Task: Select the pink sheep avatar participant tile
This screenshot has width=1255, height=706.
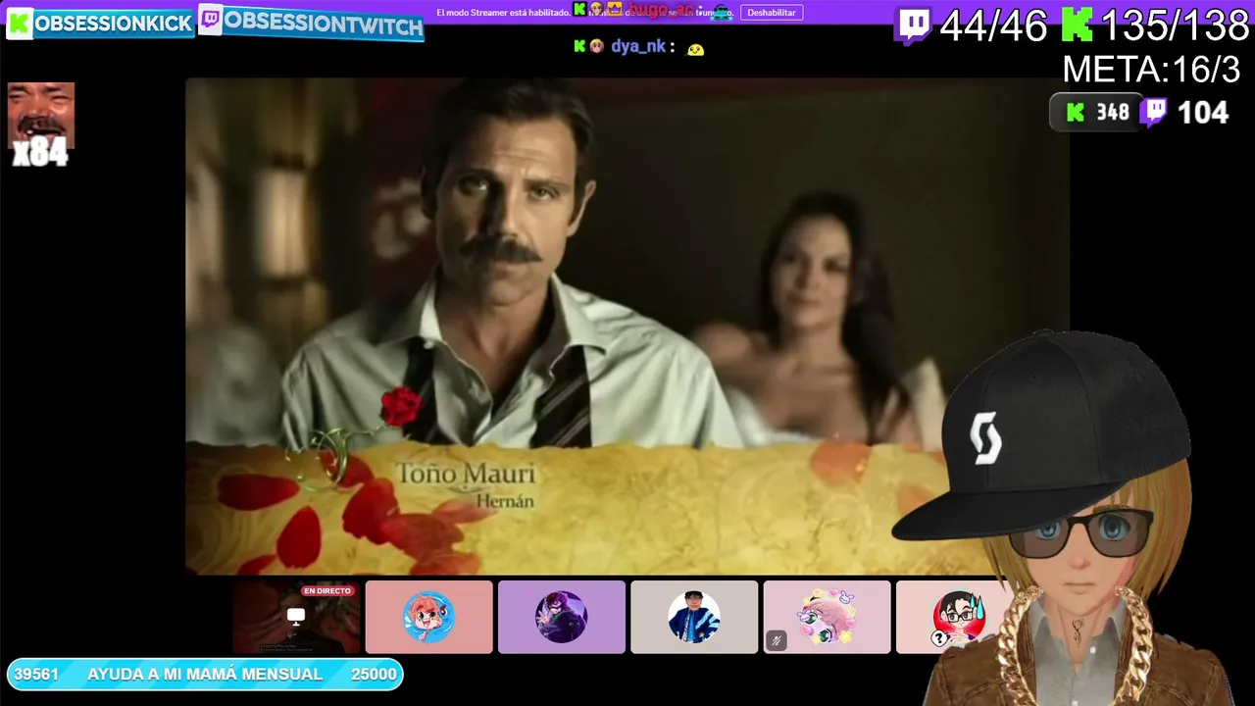Action: (x=827, y=617)
